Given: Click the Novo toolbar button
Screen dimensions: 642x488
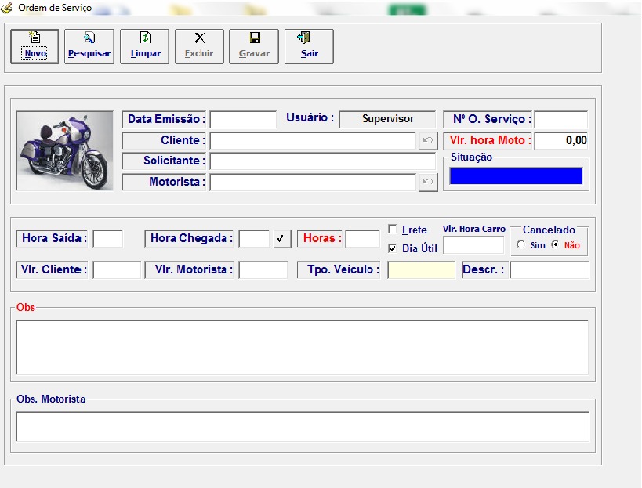Looking at the screenshot, I should point(34,46).
